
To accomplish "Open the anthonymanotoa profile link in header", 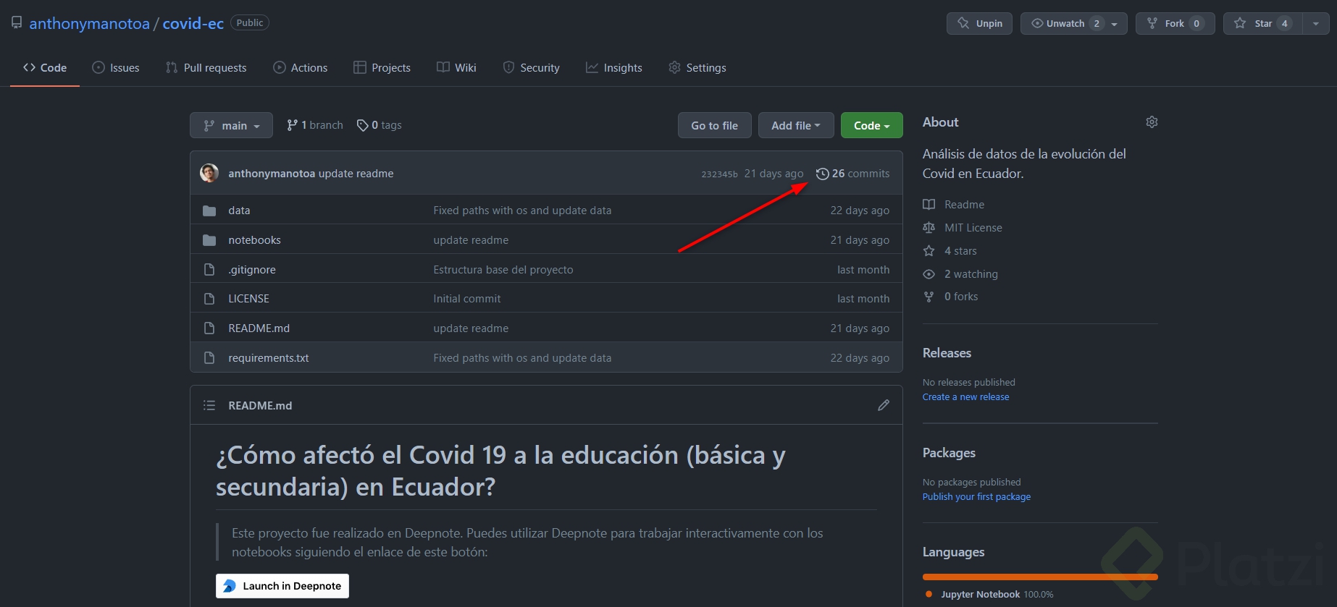I will 89,23.
